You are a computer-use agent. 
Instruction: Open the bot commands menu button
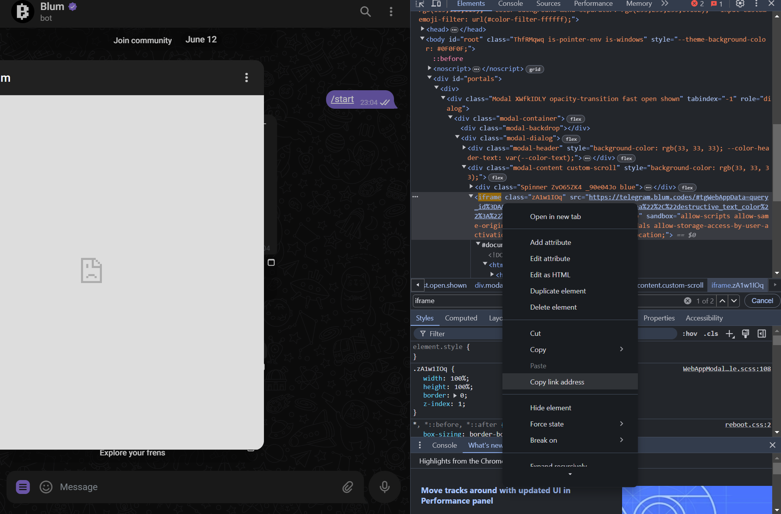[23, 487]
